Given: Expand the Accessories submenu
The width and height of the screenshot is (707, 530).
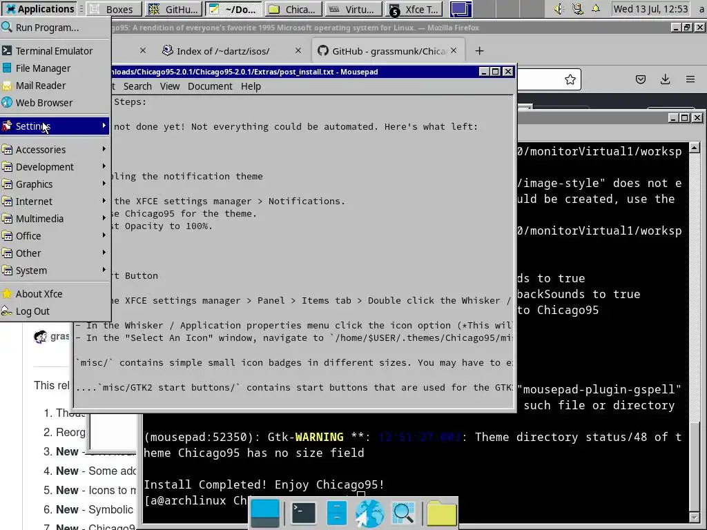Looking at the screenshot, I should (55, 150).
